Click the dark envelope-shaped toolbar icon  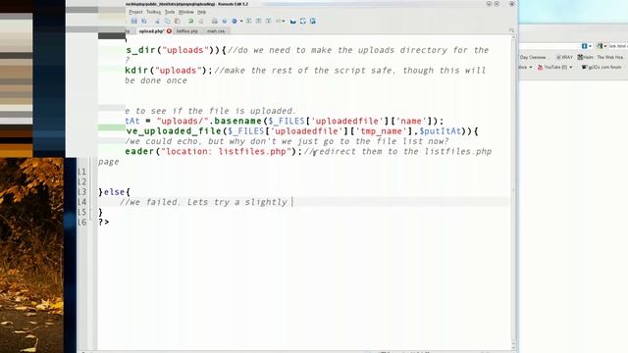(293, 21)
